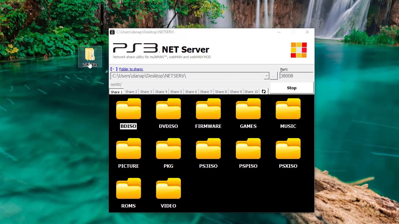Screen dimensions: 399x224
Task: Browse for folder with the ... button
Action: point(273,76)
